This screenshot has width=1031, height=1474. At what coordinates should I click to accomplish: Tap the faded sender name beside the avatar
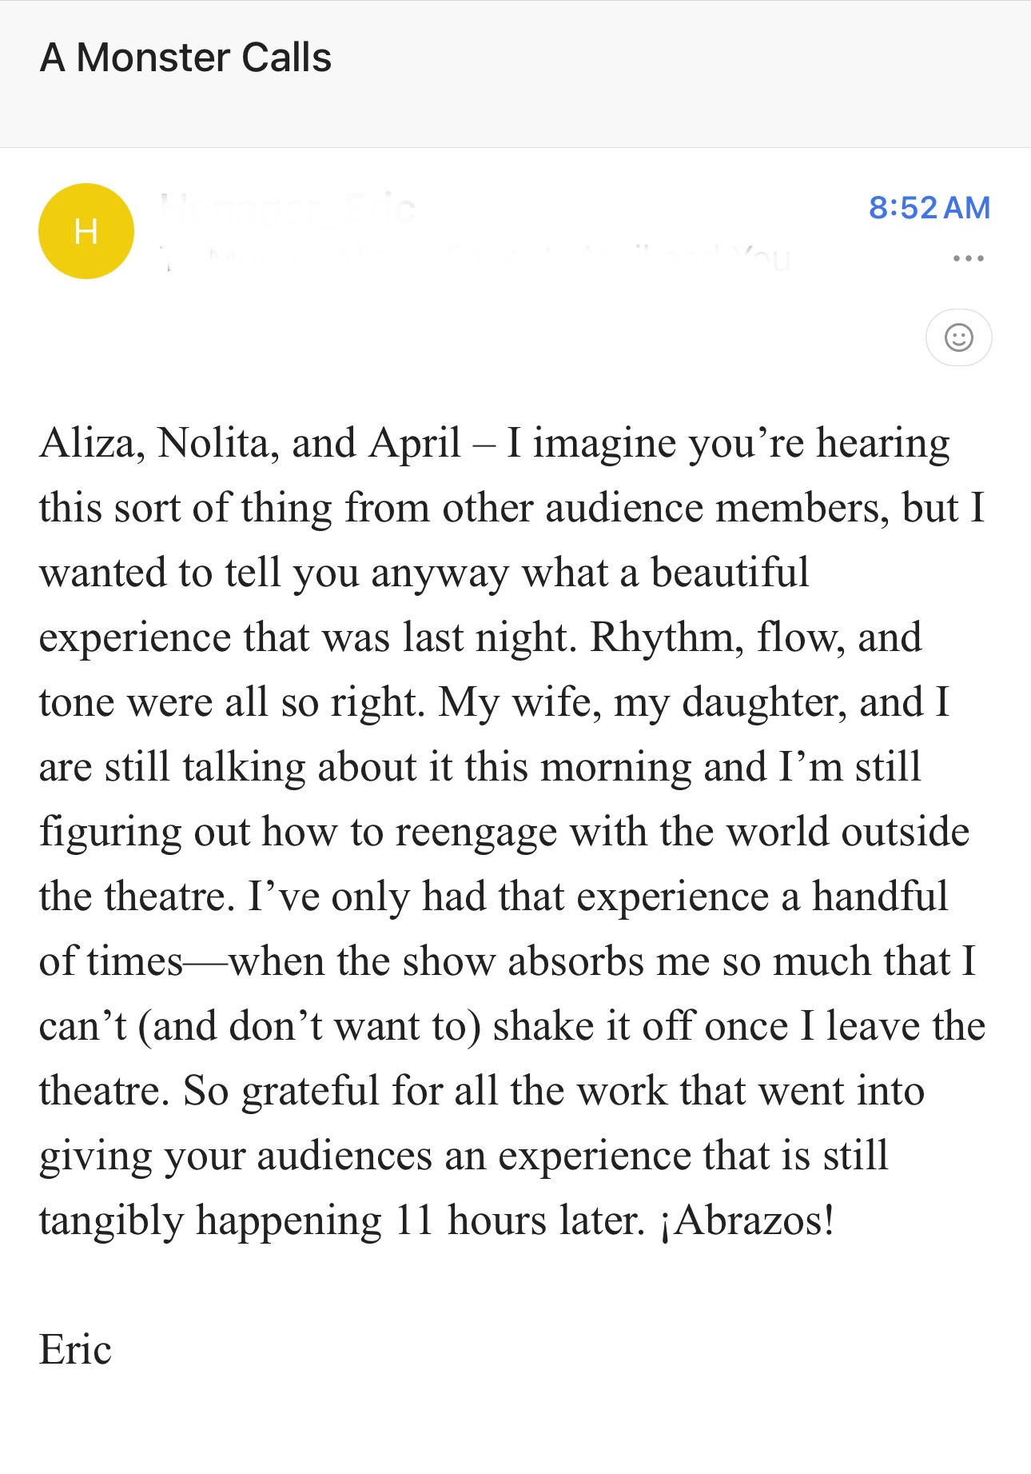click(x=289, y=209)
